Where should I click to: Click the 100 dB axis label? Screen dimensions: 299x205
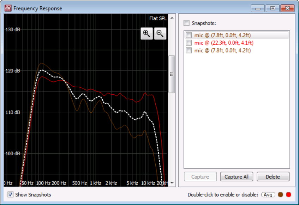coord(13,154)
